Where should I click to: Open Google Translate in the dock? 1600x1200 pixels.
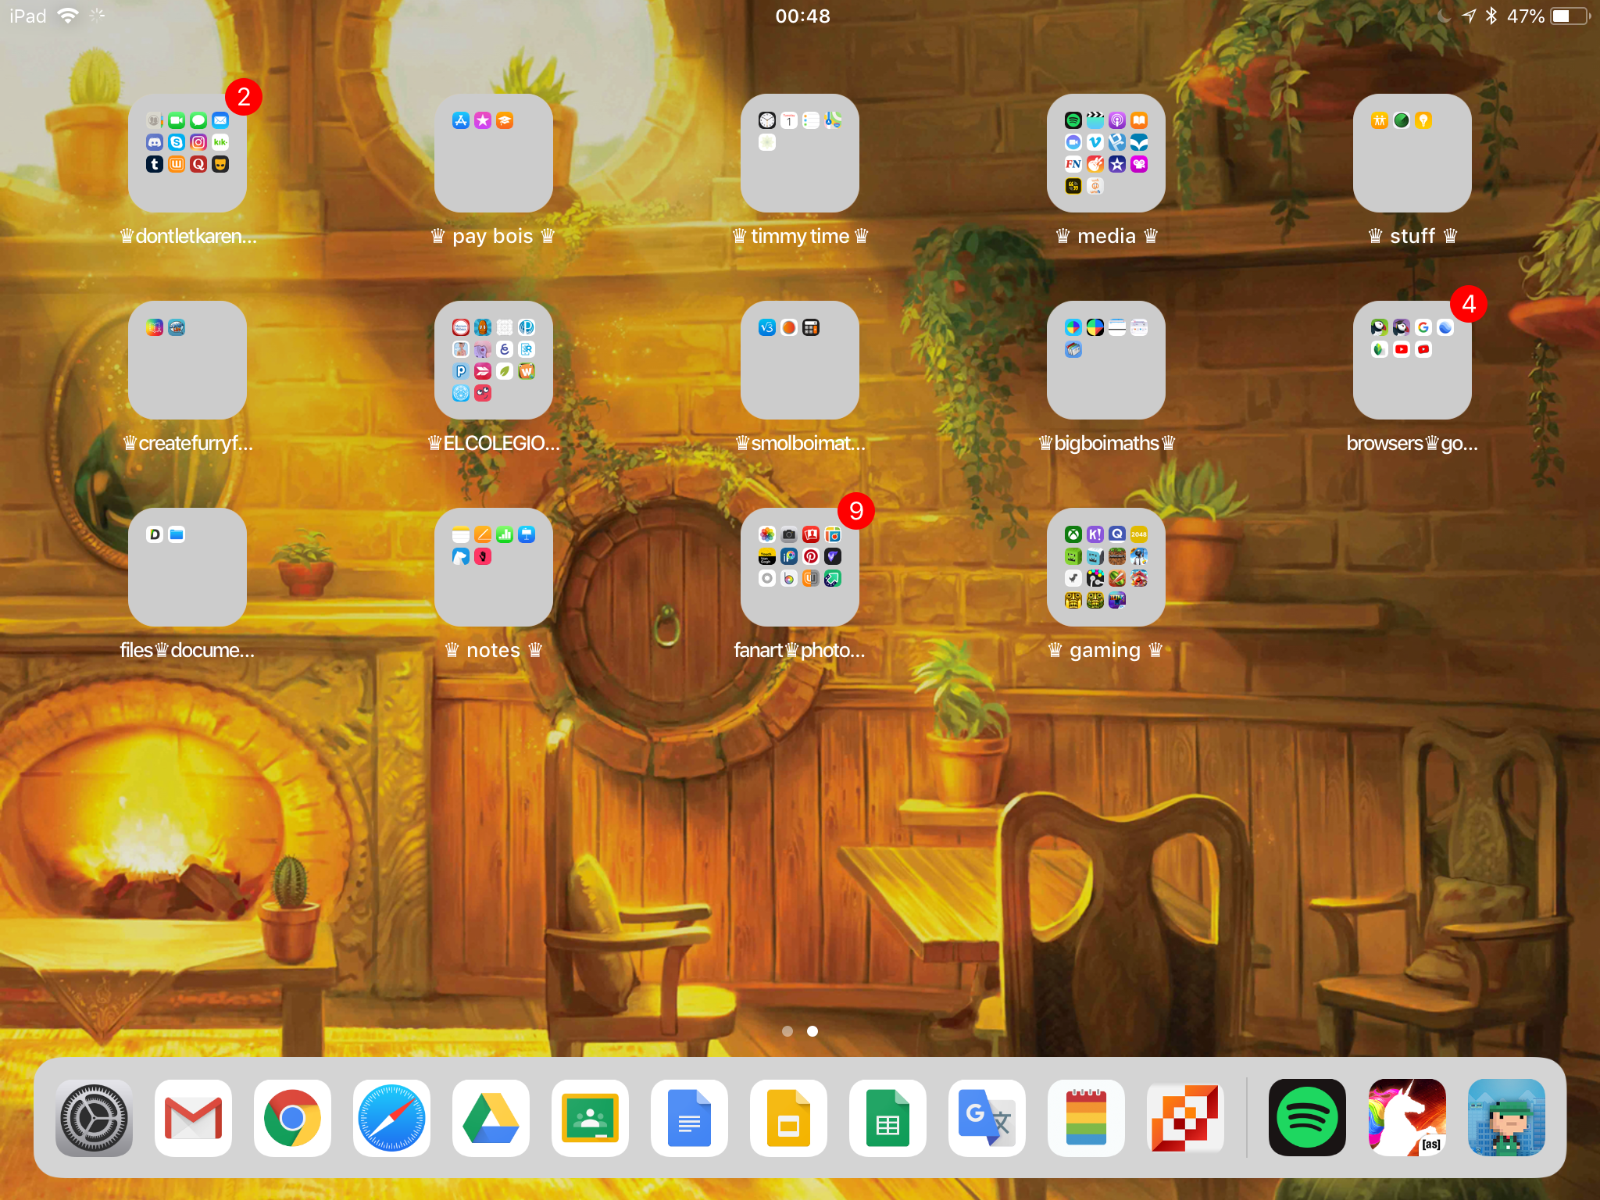(987, 1118)
